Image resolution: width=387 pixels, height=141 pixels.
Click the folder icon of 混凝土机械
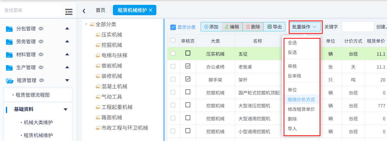pyautogui.click(x=98, y=87)
